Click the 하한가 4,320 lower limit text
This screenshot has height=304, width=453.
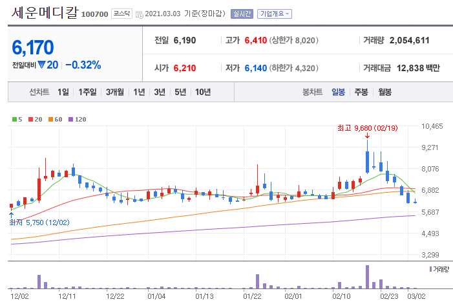pyautogui.click(x=294, y=68)
